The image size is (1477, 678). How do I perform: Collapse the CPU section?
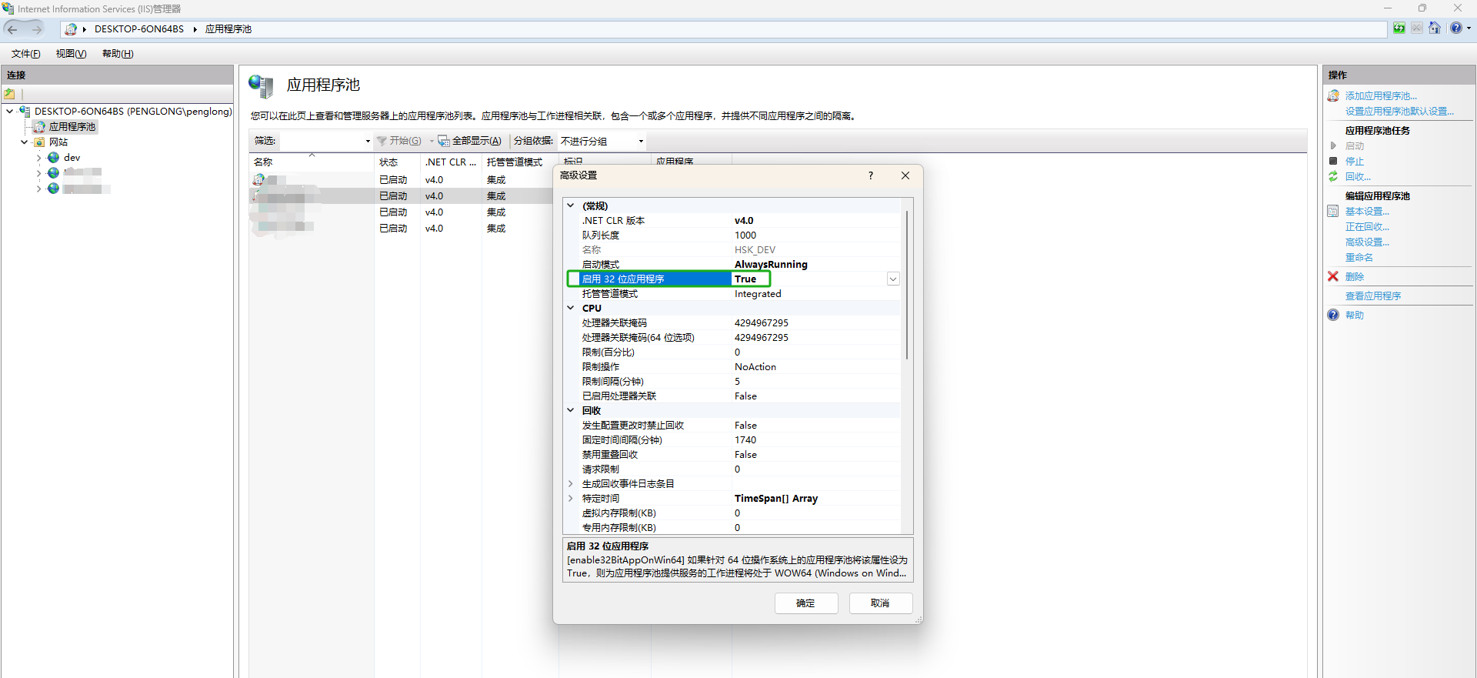pos(571,309)
